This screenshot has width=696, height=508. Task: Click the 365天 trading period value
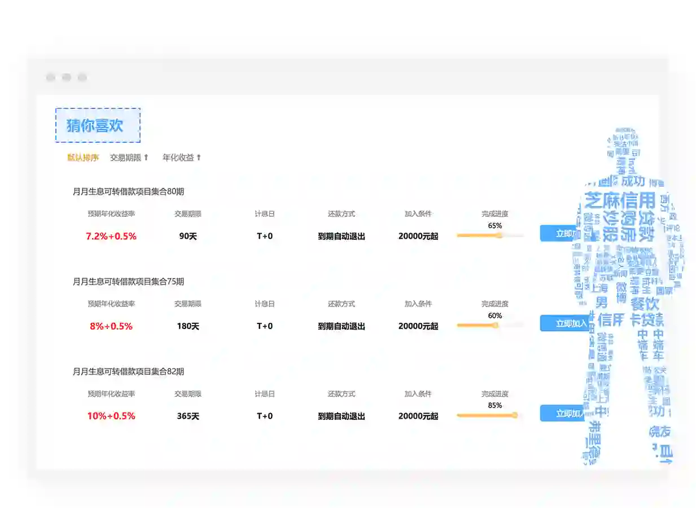[188, 416]
